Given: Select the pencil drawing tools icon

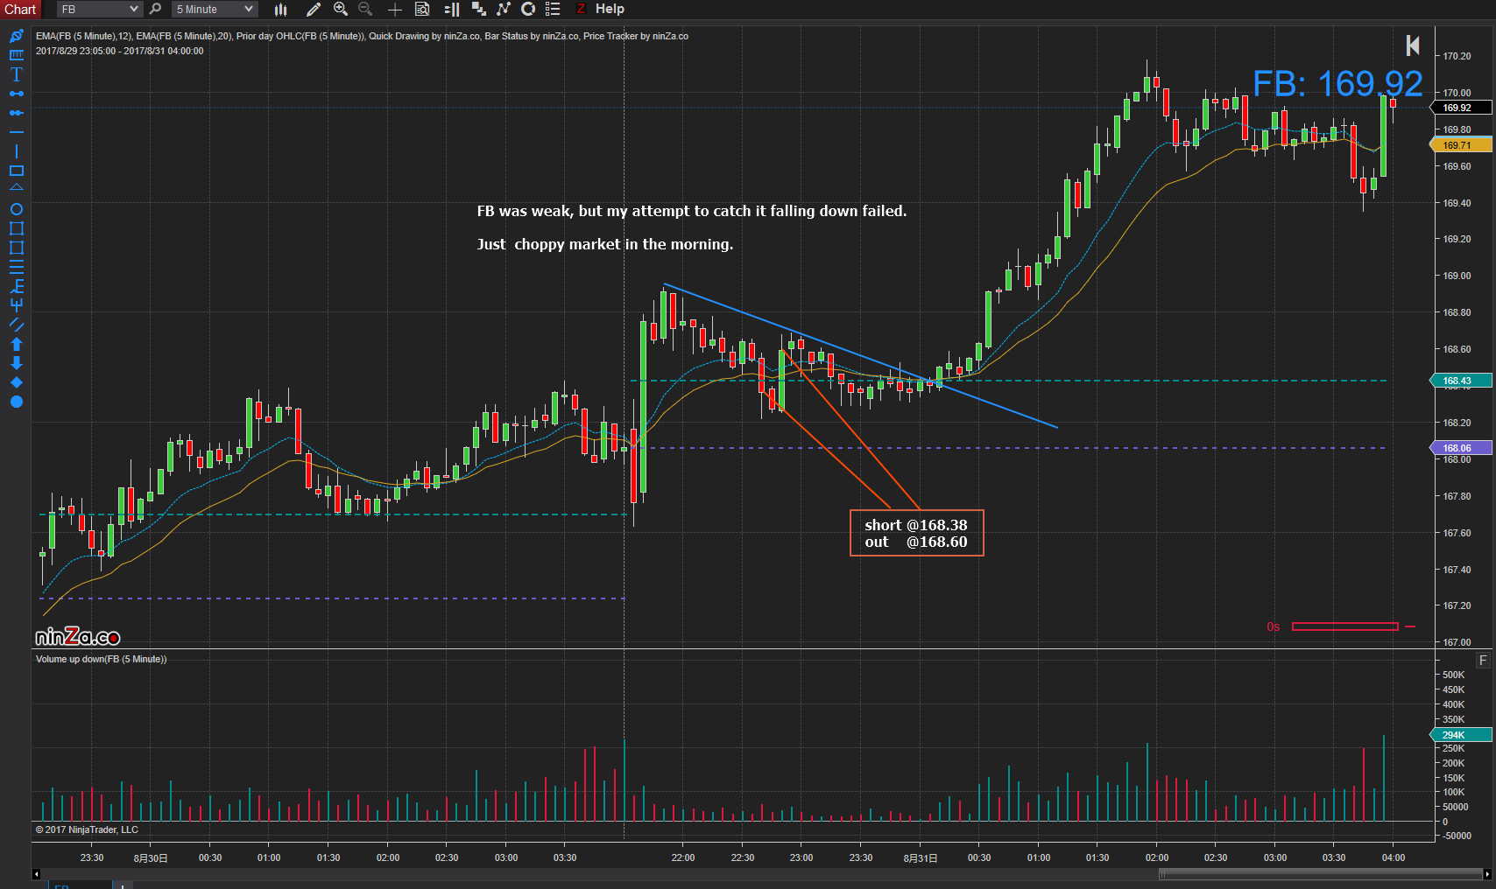Looking at the screenshot, I should (x=314, y=10).
